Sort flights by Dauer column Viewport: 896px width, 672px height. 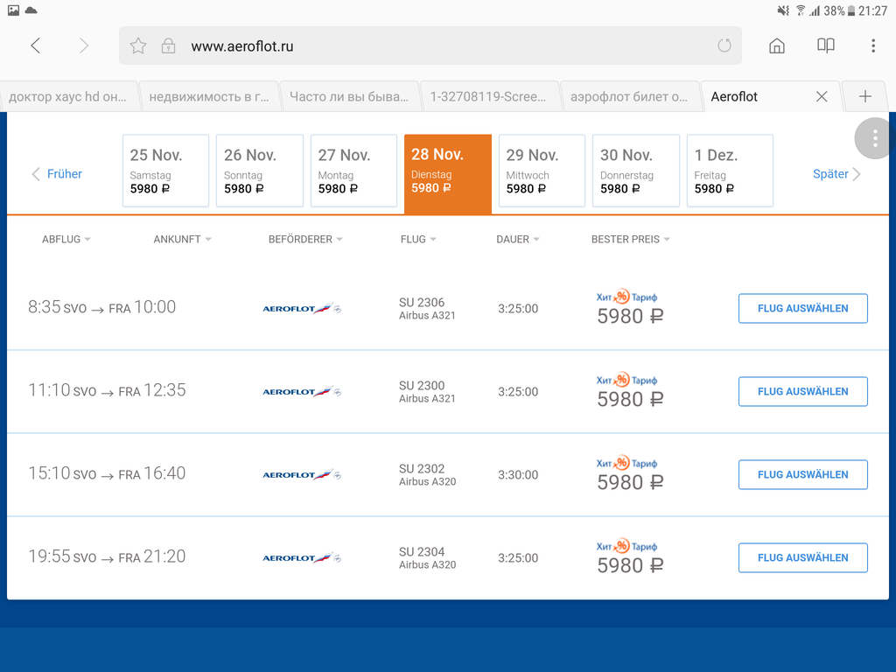pos(518,240)
